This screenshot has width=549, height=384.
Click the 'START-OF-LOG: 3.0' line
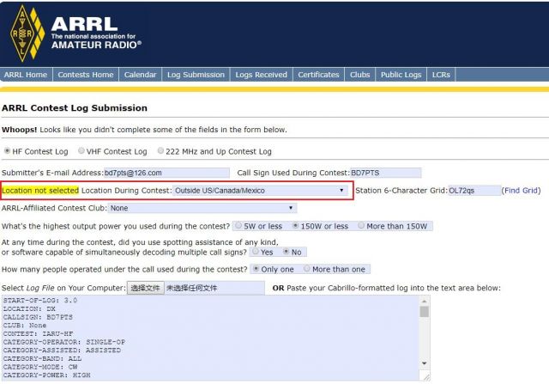40,300
